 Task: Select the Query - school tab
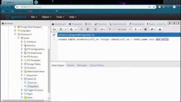(x=157, y=24)
